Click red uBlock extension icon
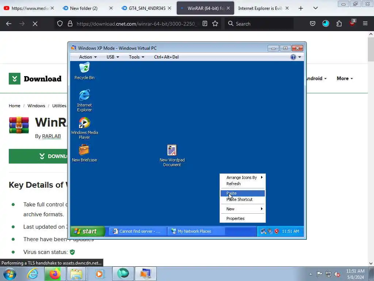The width and height of the screenshot is (374, 281). (x=352, y=23)
